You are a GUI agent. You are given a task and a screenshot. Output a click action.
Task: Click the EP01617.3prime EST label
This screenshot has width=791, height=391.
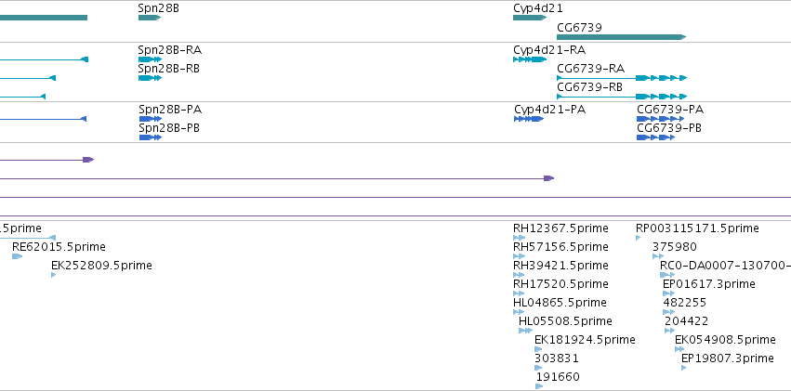[x=709, y=284]
